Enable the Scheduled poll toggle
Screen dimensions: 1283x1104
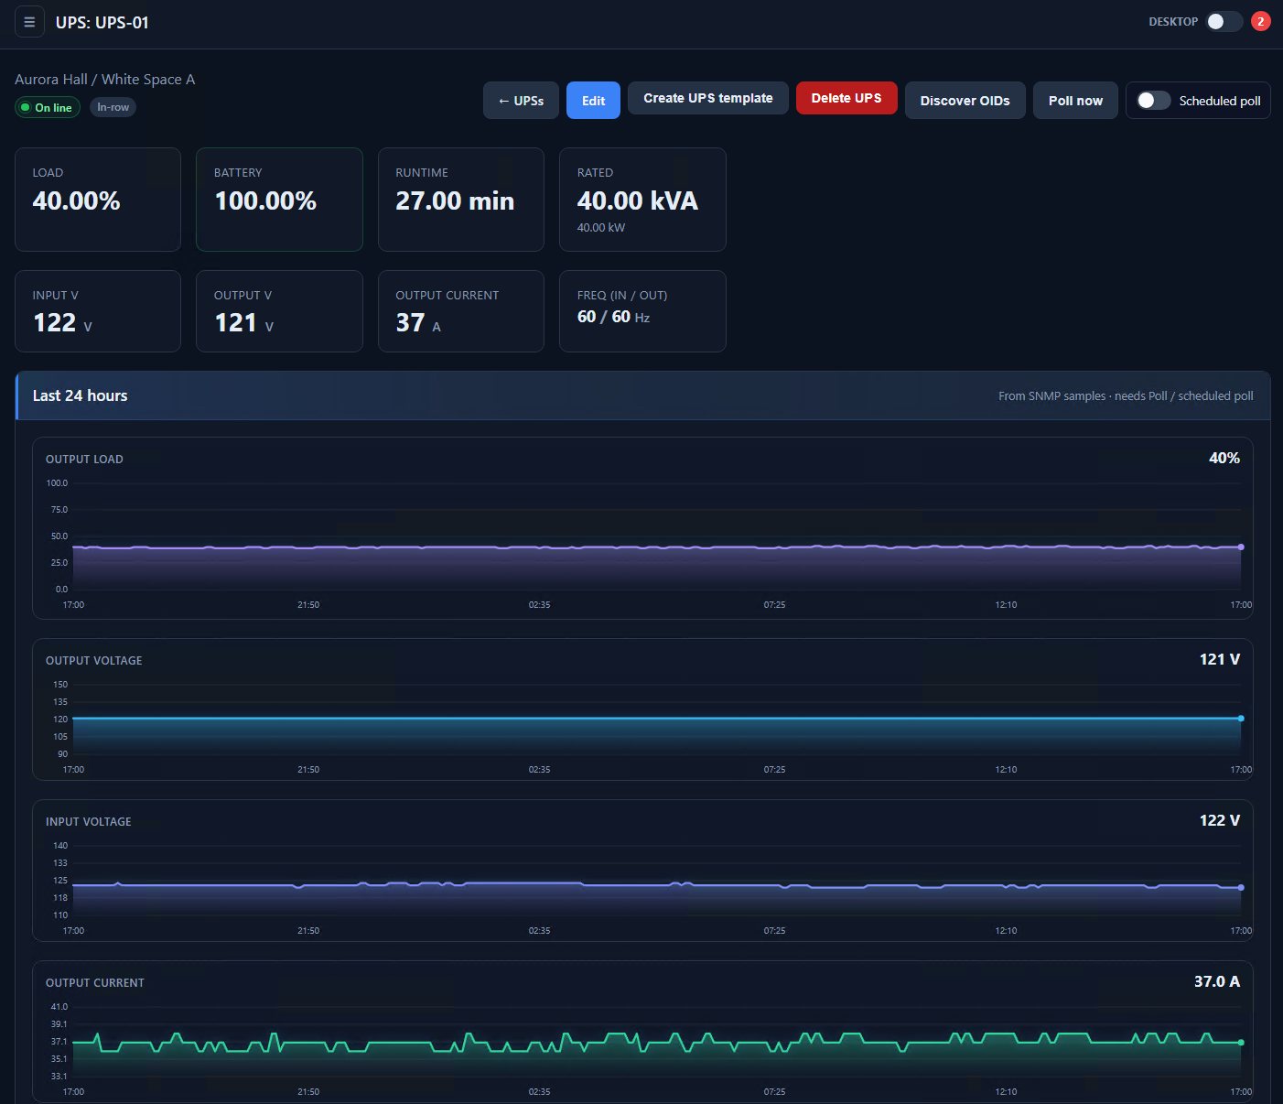(1153, 101)
